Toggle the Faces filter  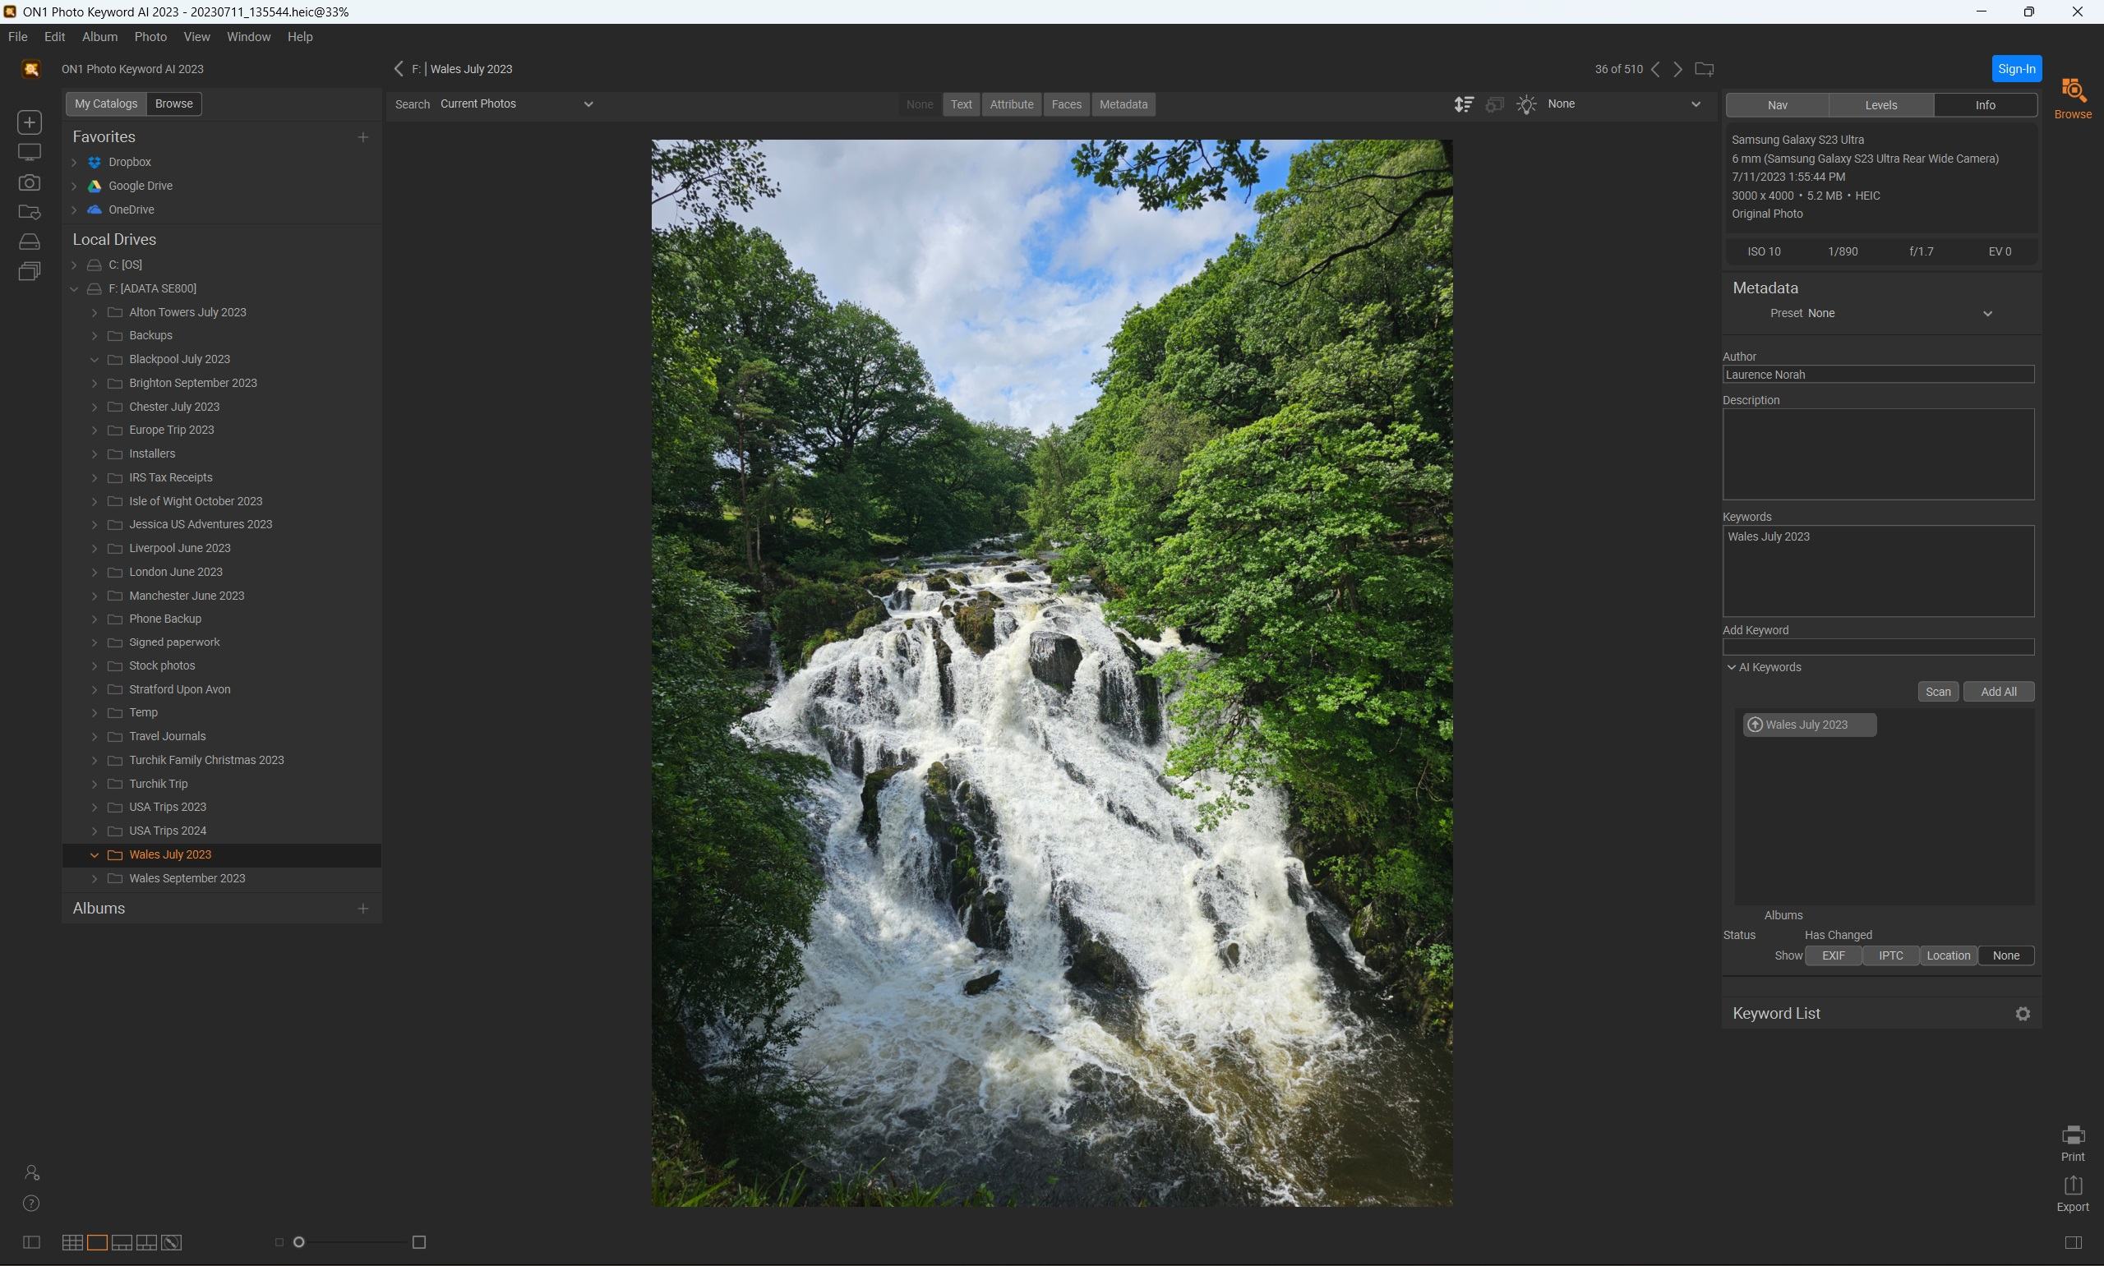tap(1066, 104)
